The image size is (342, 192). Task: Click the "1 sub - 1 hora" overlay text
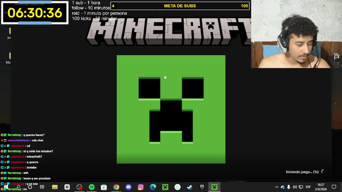86,3
